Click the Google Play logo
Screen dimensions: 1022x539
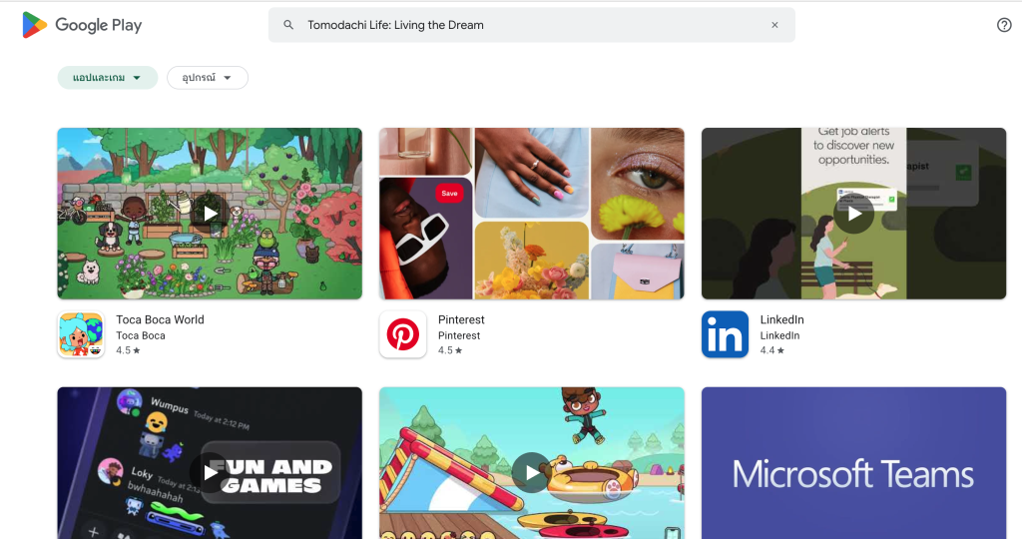pyautogui.click(x=82, y=25)
